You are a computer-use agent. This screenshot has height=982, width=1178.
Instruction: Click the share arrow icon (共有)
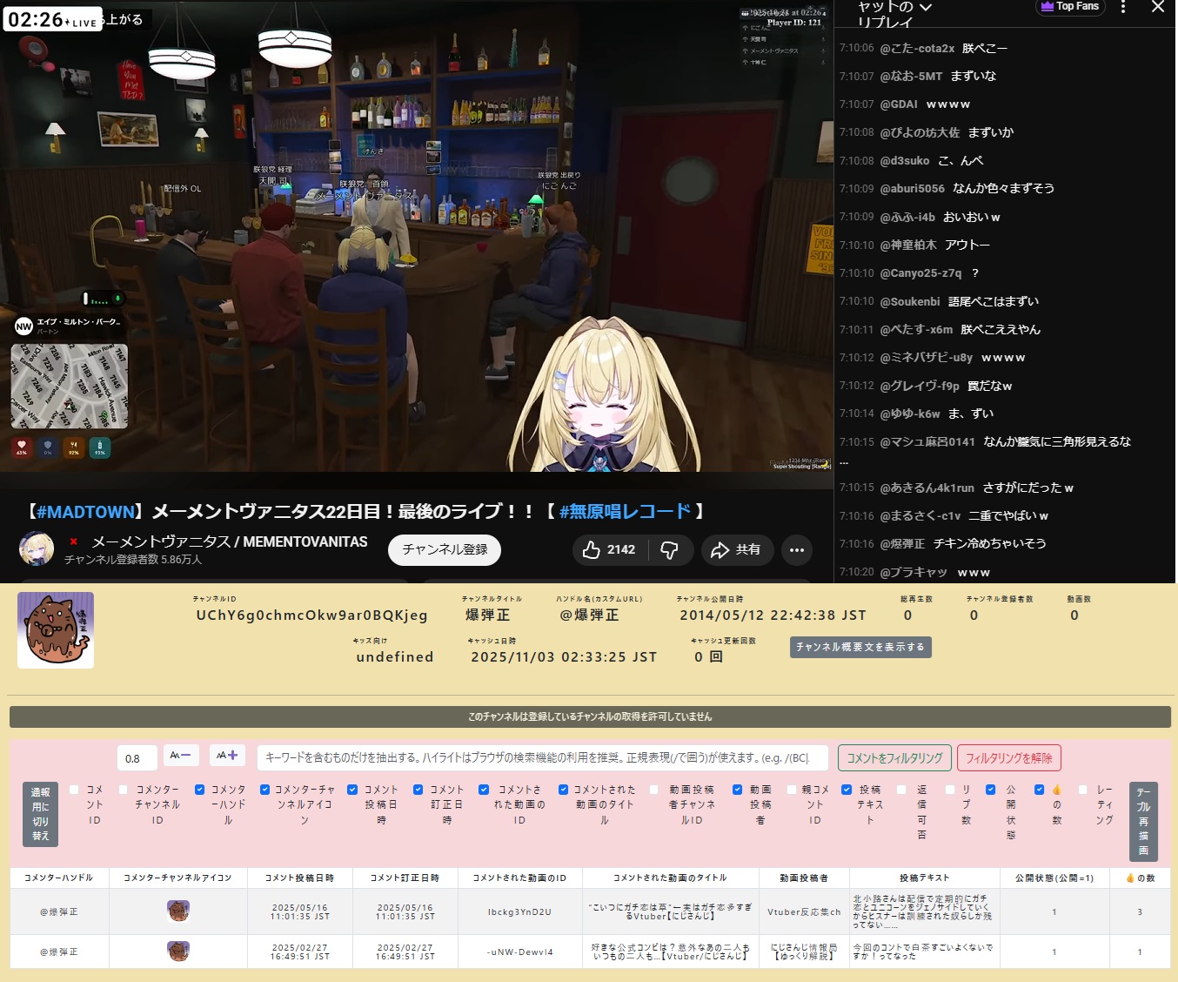[x=720, y=550]
